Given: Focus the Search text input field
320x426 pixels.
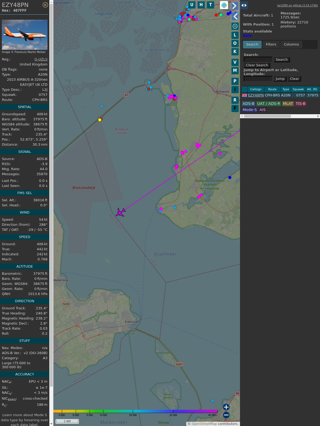Looking at the screenshot, I should [258, 59].
